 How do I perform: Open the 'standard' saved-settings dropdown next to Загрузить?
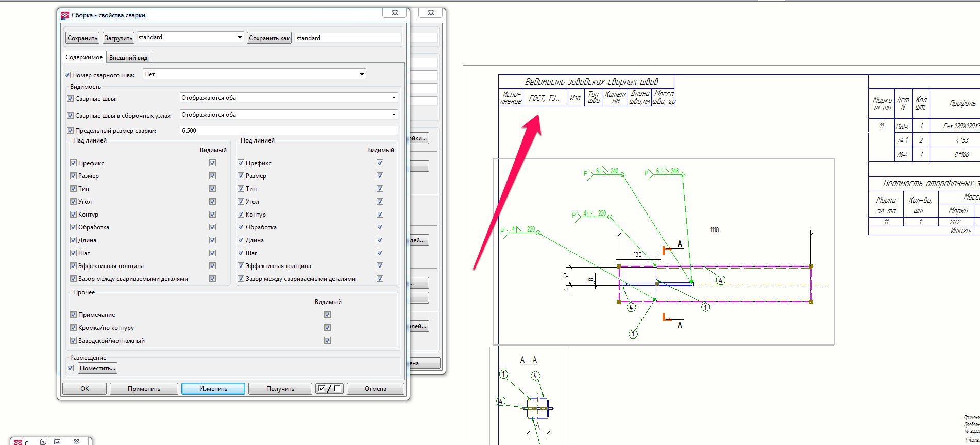[x=240, y=37]
